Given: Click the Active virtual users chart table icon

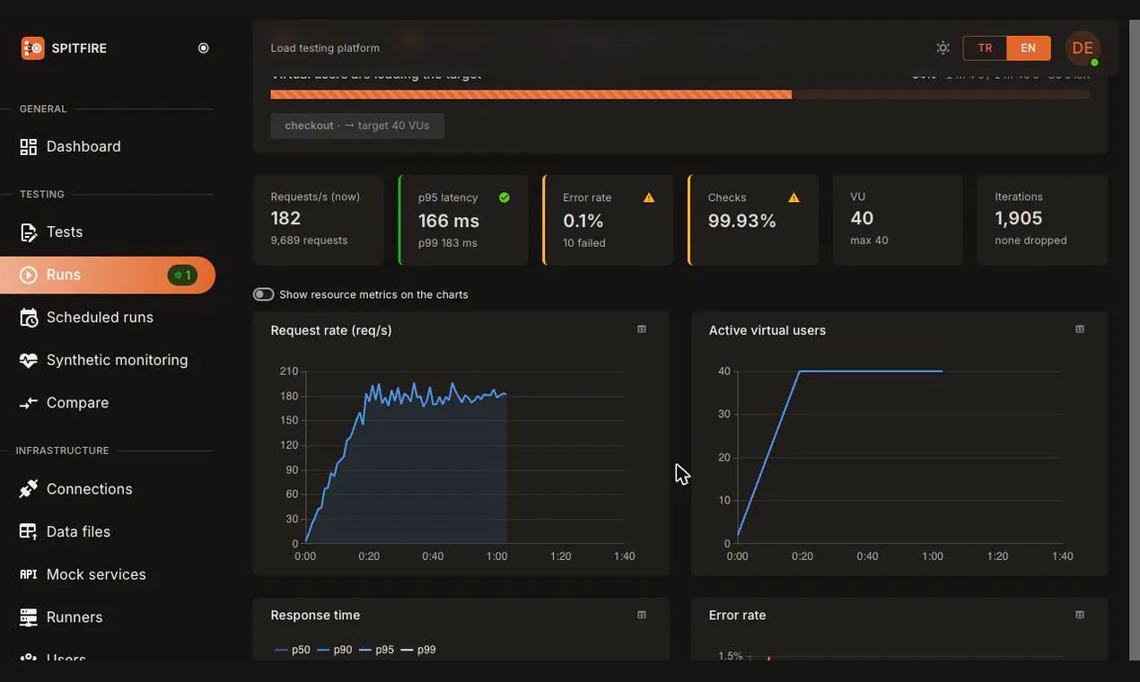Looking at the screenshot, I should coord(1080,329).
